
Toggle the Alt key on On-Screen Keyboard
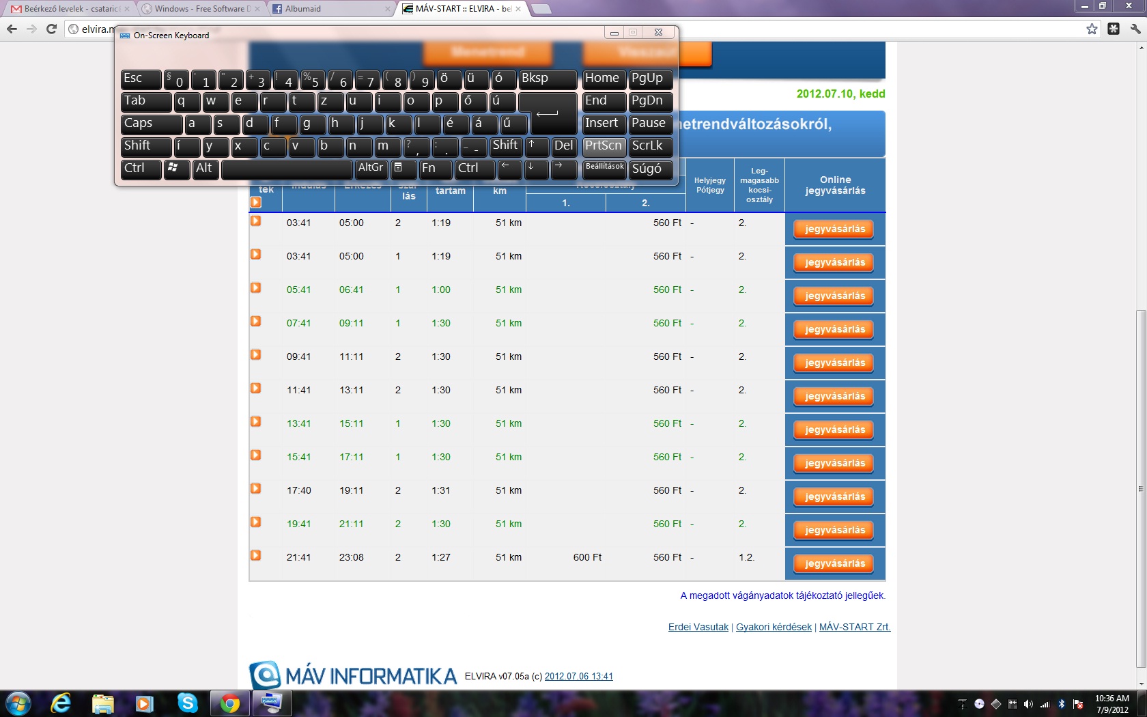pos(206,169)
